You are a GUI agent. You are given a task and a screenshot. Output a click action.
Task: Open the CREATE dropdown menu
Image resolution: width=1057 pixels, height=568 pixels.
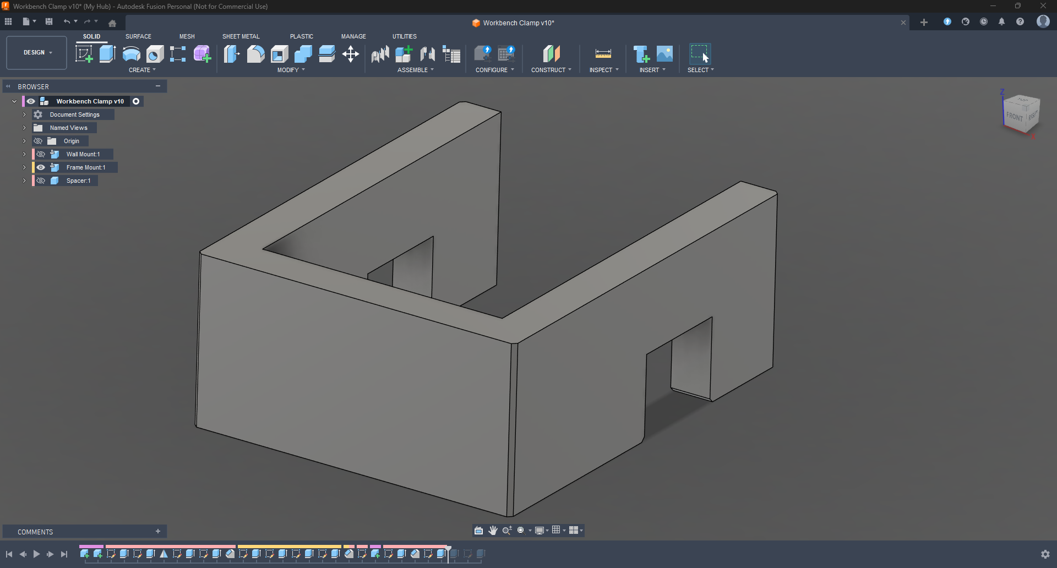142,70
